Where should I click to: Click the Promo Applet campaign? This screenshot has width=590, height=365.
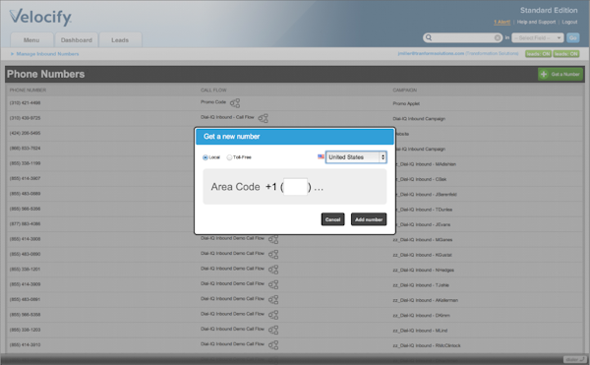tap(406, 104)
